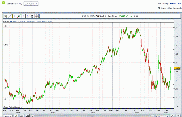182x117 pixels.
Task: Click the Values label
Action: click(x=6, y=22)
